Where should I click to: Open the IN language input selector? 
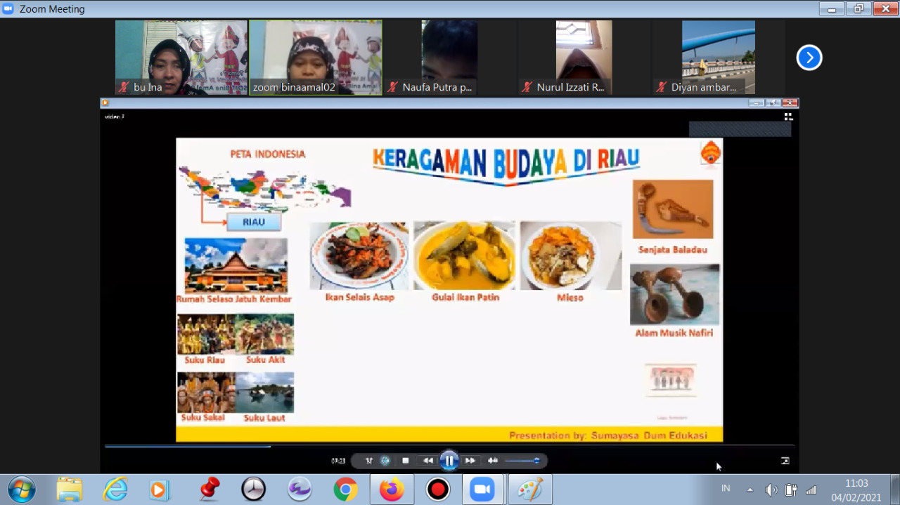pyautogui.click(x=726, y=488)
